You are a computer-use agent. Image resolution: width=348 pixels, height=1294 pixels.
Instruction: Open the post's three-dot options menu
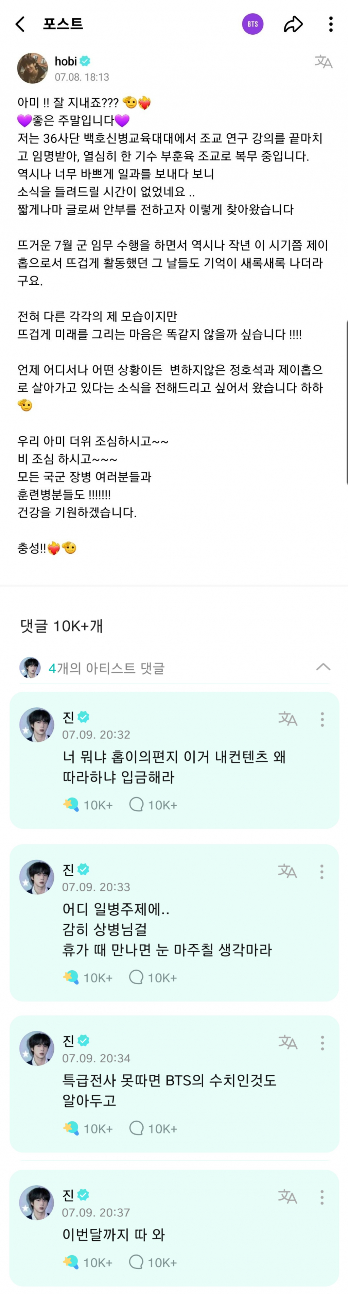(x=330, y=24)
